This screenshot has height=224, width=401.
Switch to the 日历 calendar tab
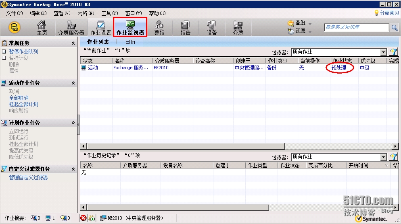[x=130, y=42]
